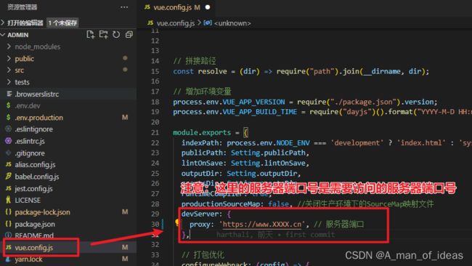The height and width of the screenshot is (266, 472).
Task: Click the const resolve line of code
Action: pos(301,71)
